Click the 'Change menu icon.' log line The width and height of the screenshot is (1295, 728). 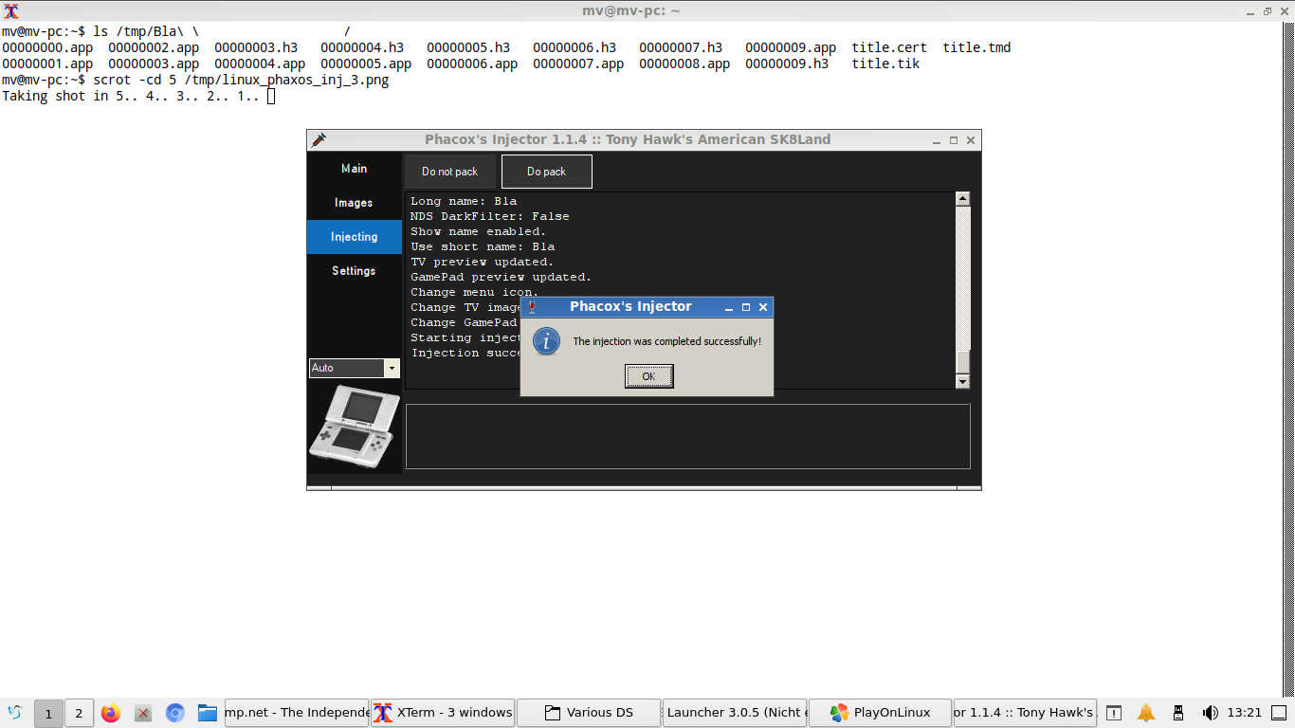pos(475,292)
